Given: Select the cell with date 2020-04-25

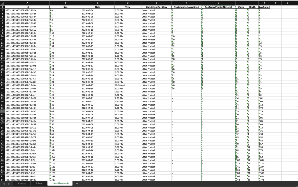Looking at the screenshot, I should pyautogui.click(x=97, y=180).
